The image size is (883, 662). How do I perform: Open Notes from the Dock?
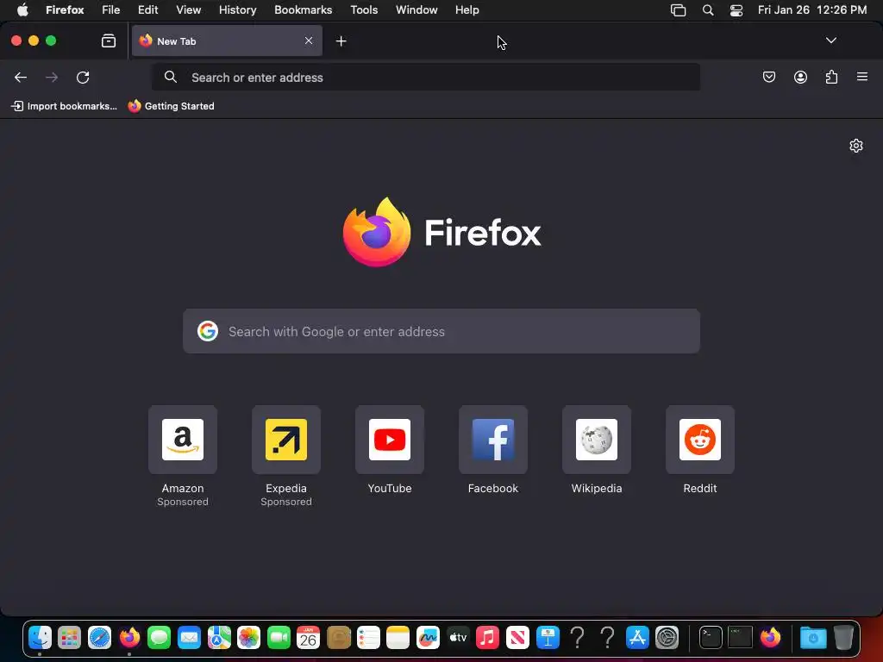point(398,638)
